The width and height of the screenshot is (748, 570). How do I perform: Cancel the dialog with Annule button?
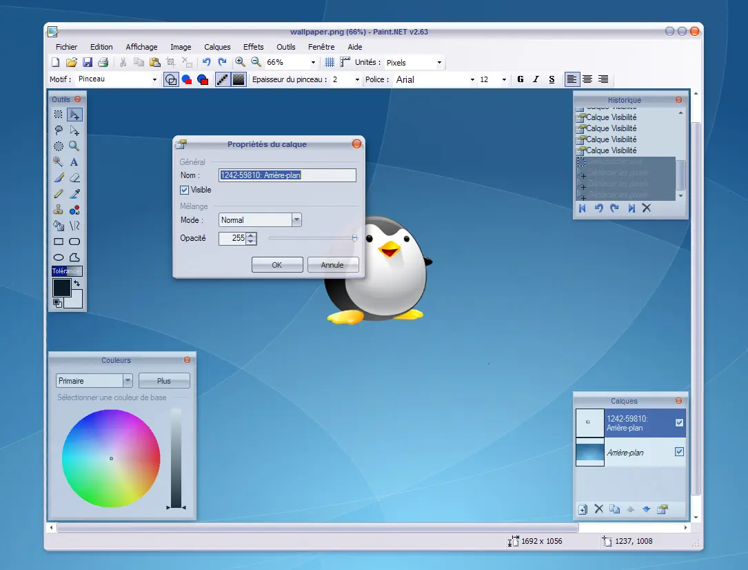coord(333,265)
